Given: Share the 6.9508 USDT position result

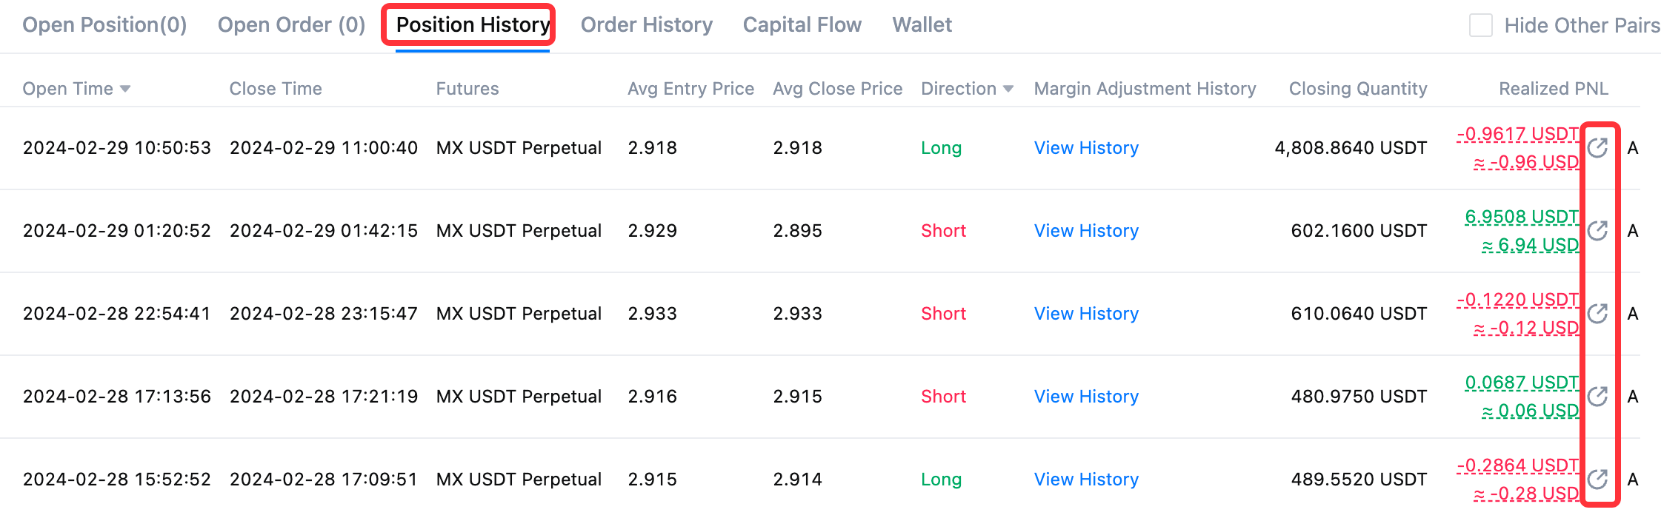Looking at the screenshot, I should [x=1598, y=231].
